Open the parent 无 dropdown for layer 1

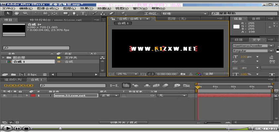172,95
